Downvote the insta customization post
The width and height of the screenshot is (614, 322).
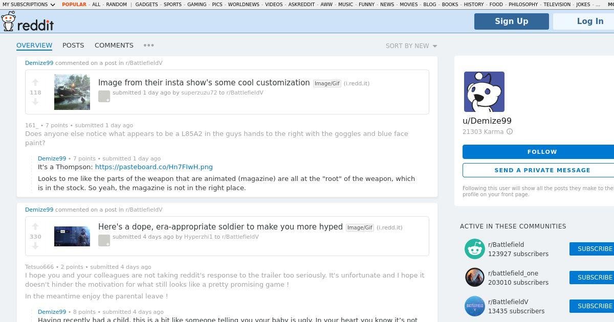(x=35, y=102)
